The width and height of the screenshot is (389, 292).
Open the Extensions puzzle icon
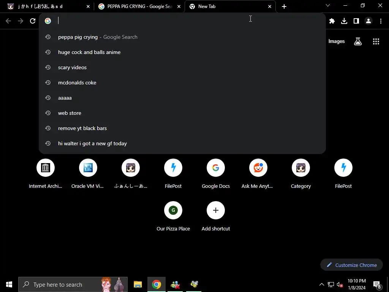[332, 21]
